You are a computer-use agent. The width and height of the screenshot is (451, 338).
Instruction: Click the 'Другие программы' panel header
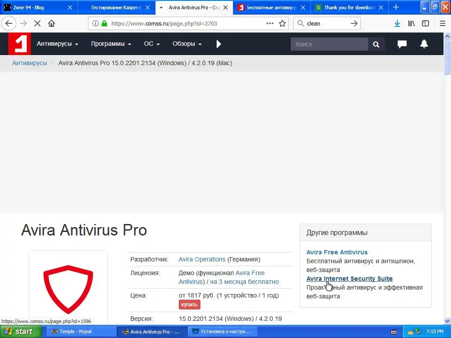click(x=365, y=232)
